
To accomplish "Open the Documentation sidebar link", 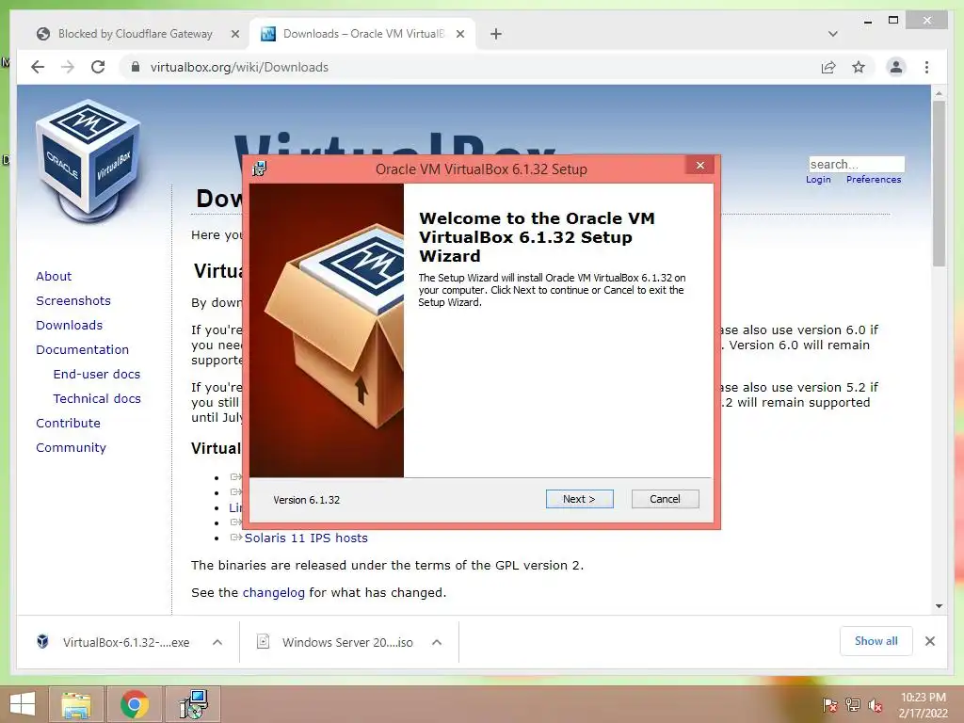I will 83,350.
